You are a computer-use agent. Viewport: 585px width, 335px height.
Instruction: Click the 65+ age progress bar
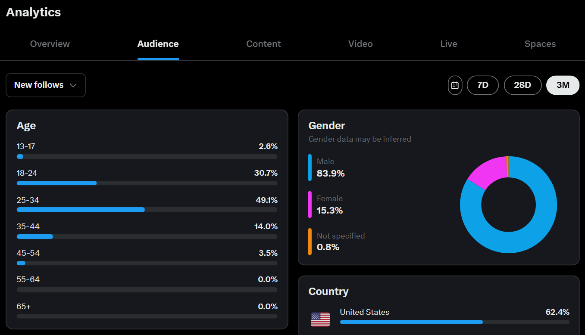(x=147, y=316)
